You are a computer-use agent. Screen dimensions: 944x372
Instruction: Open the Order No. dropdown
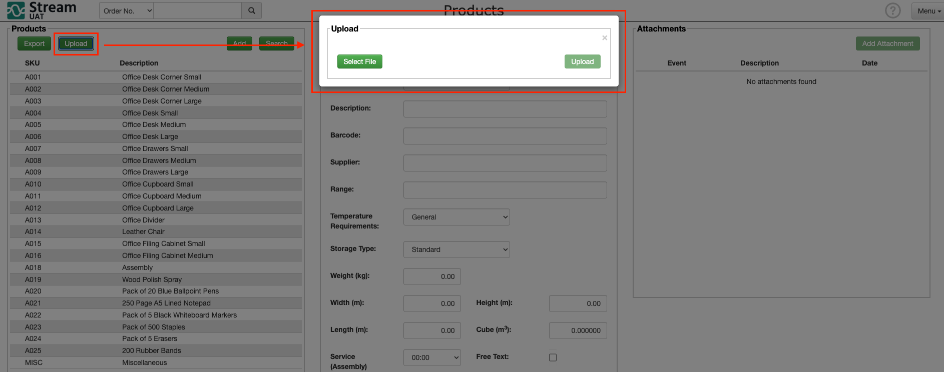(x=127, y=10)
